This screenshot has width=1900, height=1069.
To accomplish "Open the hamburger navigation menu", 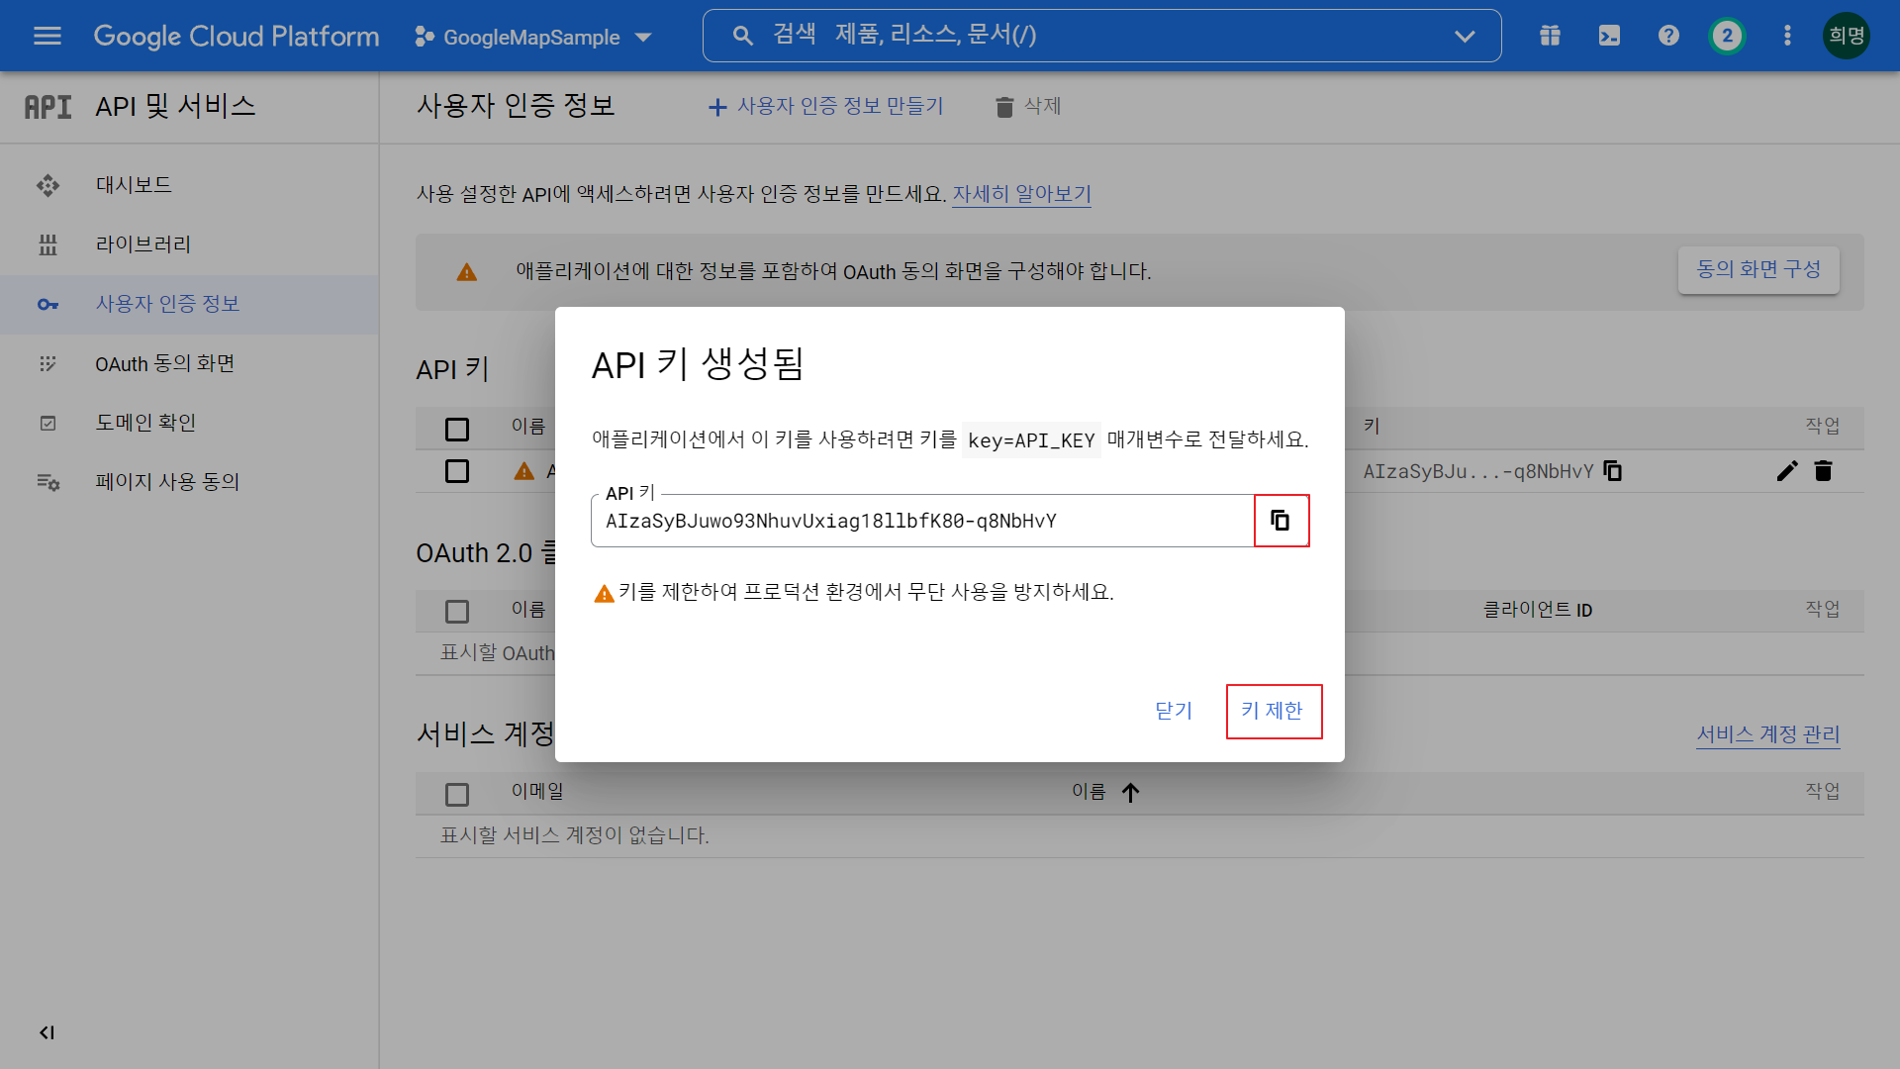I will 47,37.
